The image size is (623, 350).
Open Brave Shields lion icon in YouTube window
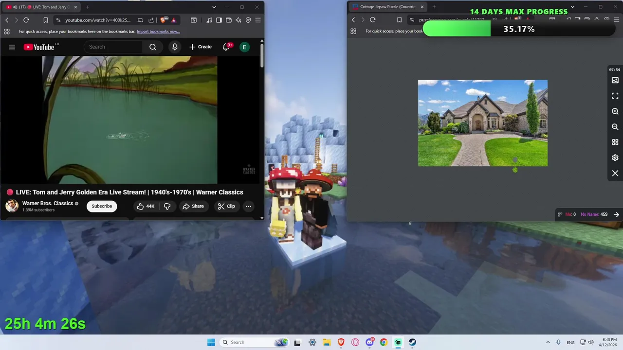[164, 20]
